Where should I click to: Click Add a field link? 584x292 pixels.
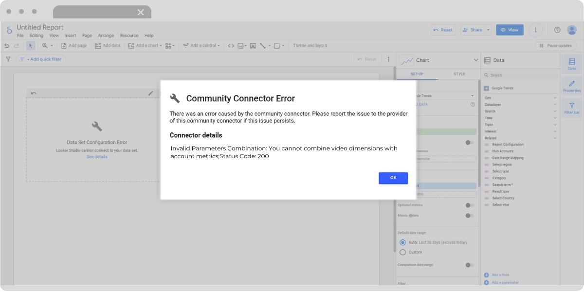pos(496,275)
